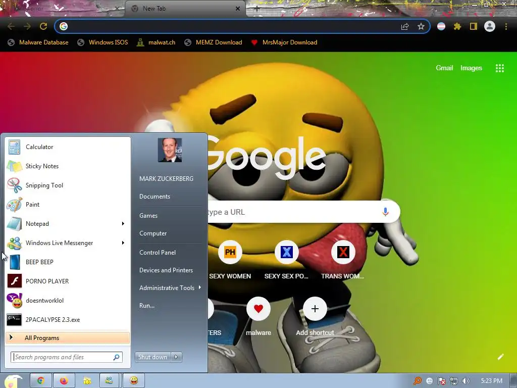Run 2PACALYPSE 2.3.exe command icon
Image resolution: width=517 pixels, height=388 pixels.
[14, 319]
